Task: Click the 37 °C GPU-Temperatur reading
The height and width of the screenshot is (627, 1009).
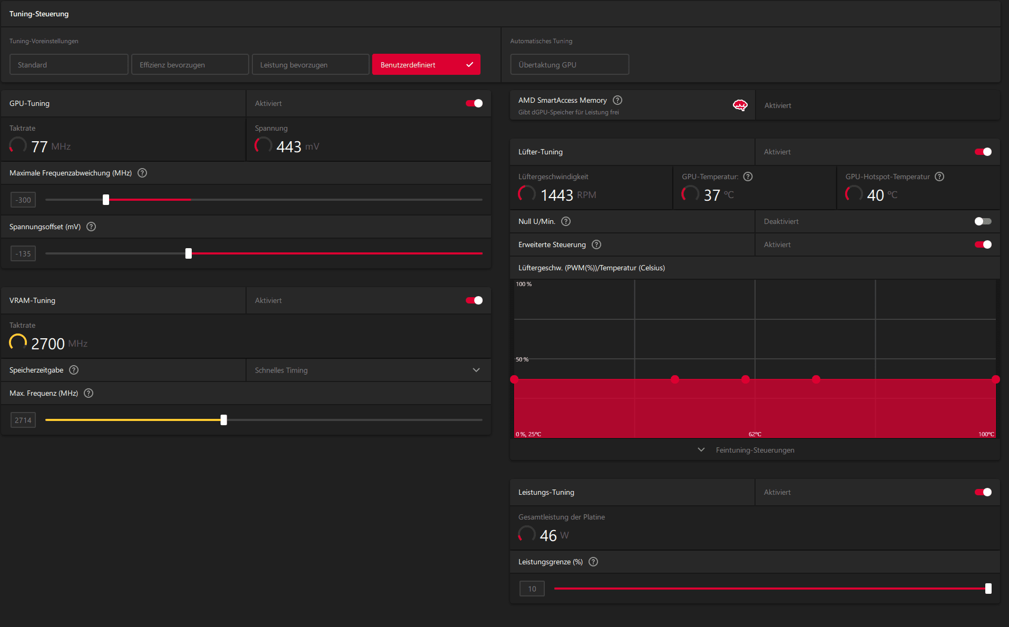Action: pos(719,195)
